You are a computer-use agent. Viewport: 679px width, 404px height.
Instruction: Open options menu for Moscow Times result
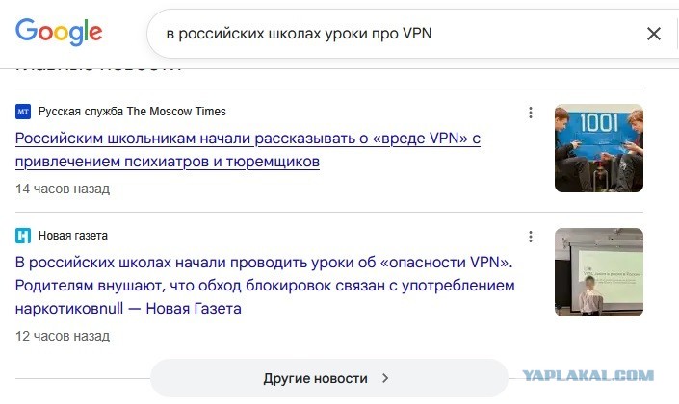[531, 113]
